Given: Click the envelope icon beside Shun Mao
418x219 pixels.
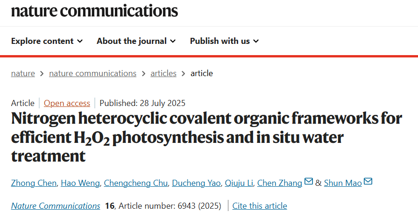Looking at the screenshot, I should click(x=368, y=182).
